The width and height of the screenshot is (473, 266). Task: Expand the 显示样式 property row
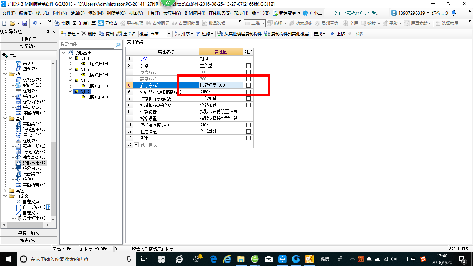[136, 145]
